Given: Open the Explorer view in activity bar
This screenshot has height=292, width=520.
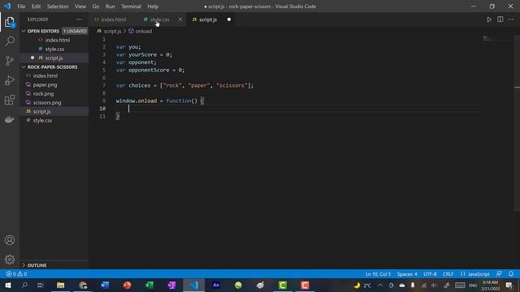Looking at the screenshot, I should pyautogui.click(x=10, y=22).
